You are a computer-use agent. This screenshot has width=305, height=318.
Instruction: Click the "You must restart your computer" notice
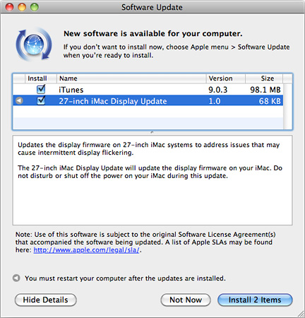125,278
